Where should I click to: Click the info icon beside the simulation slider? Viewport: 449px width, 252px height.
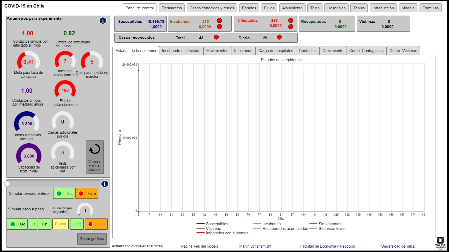click(105, 184)
